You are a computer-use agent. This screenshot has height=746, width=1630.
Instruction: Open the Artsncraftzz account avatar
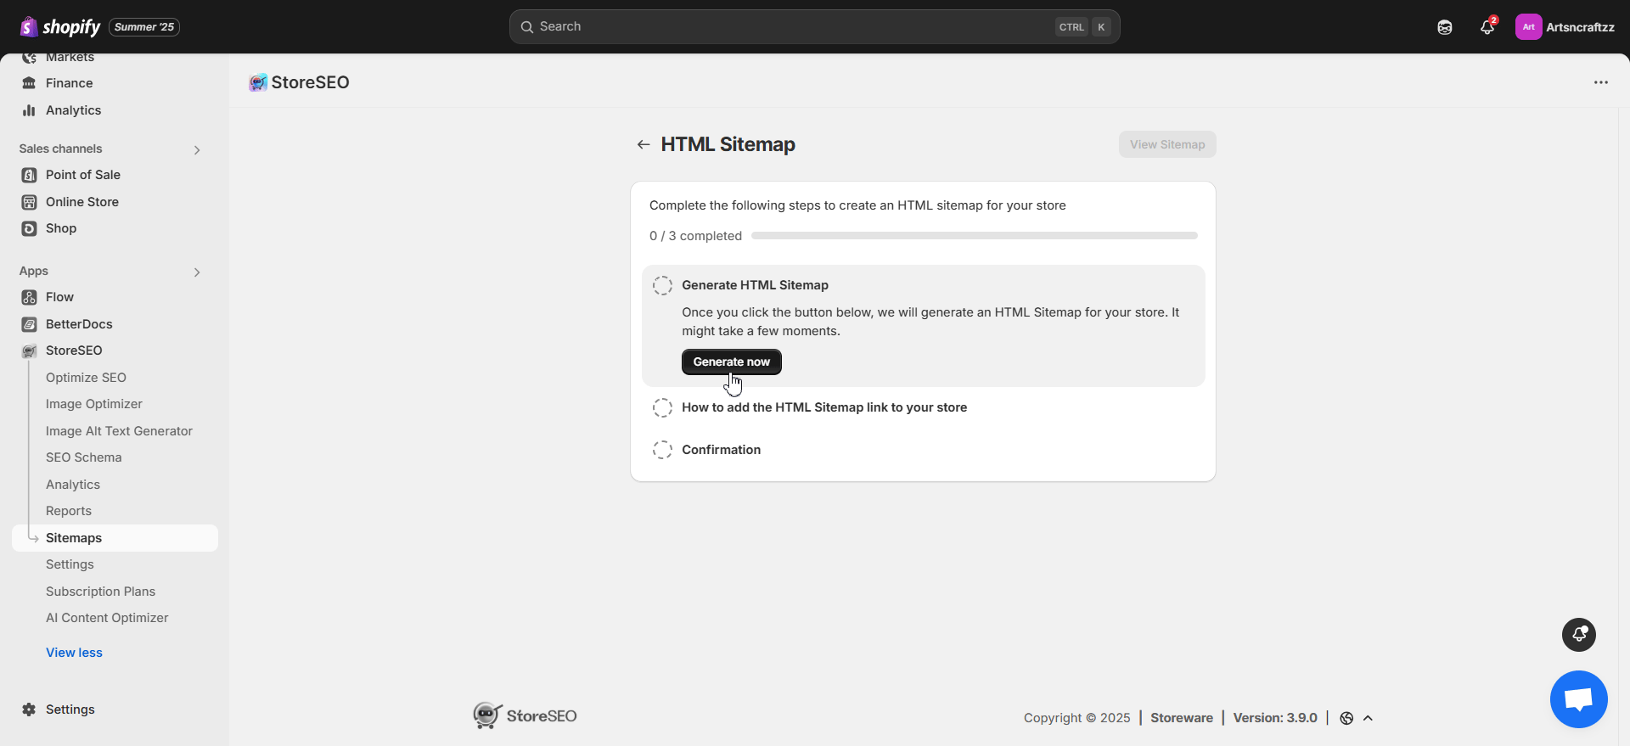point(1528,27)
